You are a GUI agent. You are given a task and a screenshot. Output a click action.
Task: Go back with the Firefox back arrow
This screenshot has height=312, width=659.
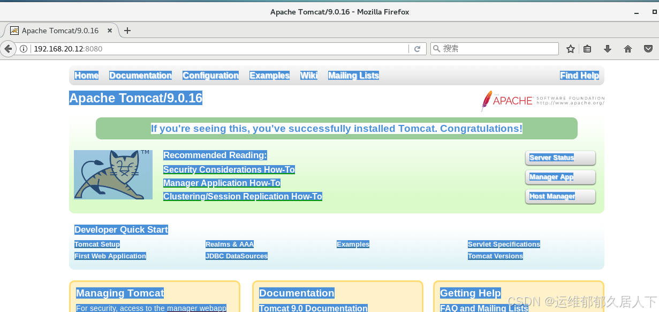8,49
